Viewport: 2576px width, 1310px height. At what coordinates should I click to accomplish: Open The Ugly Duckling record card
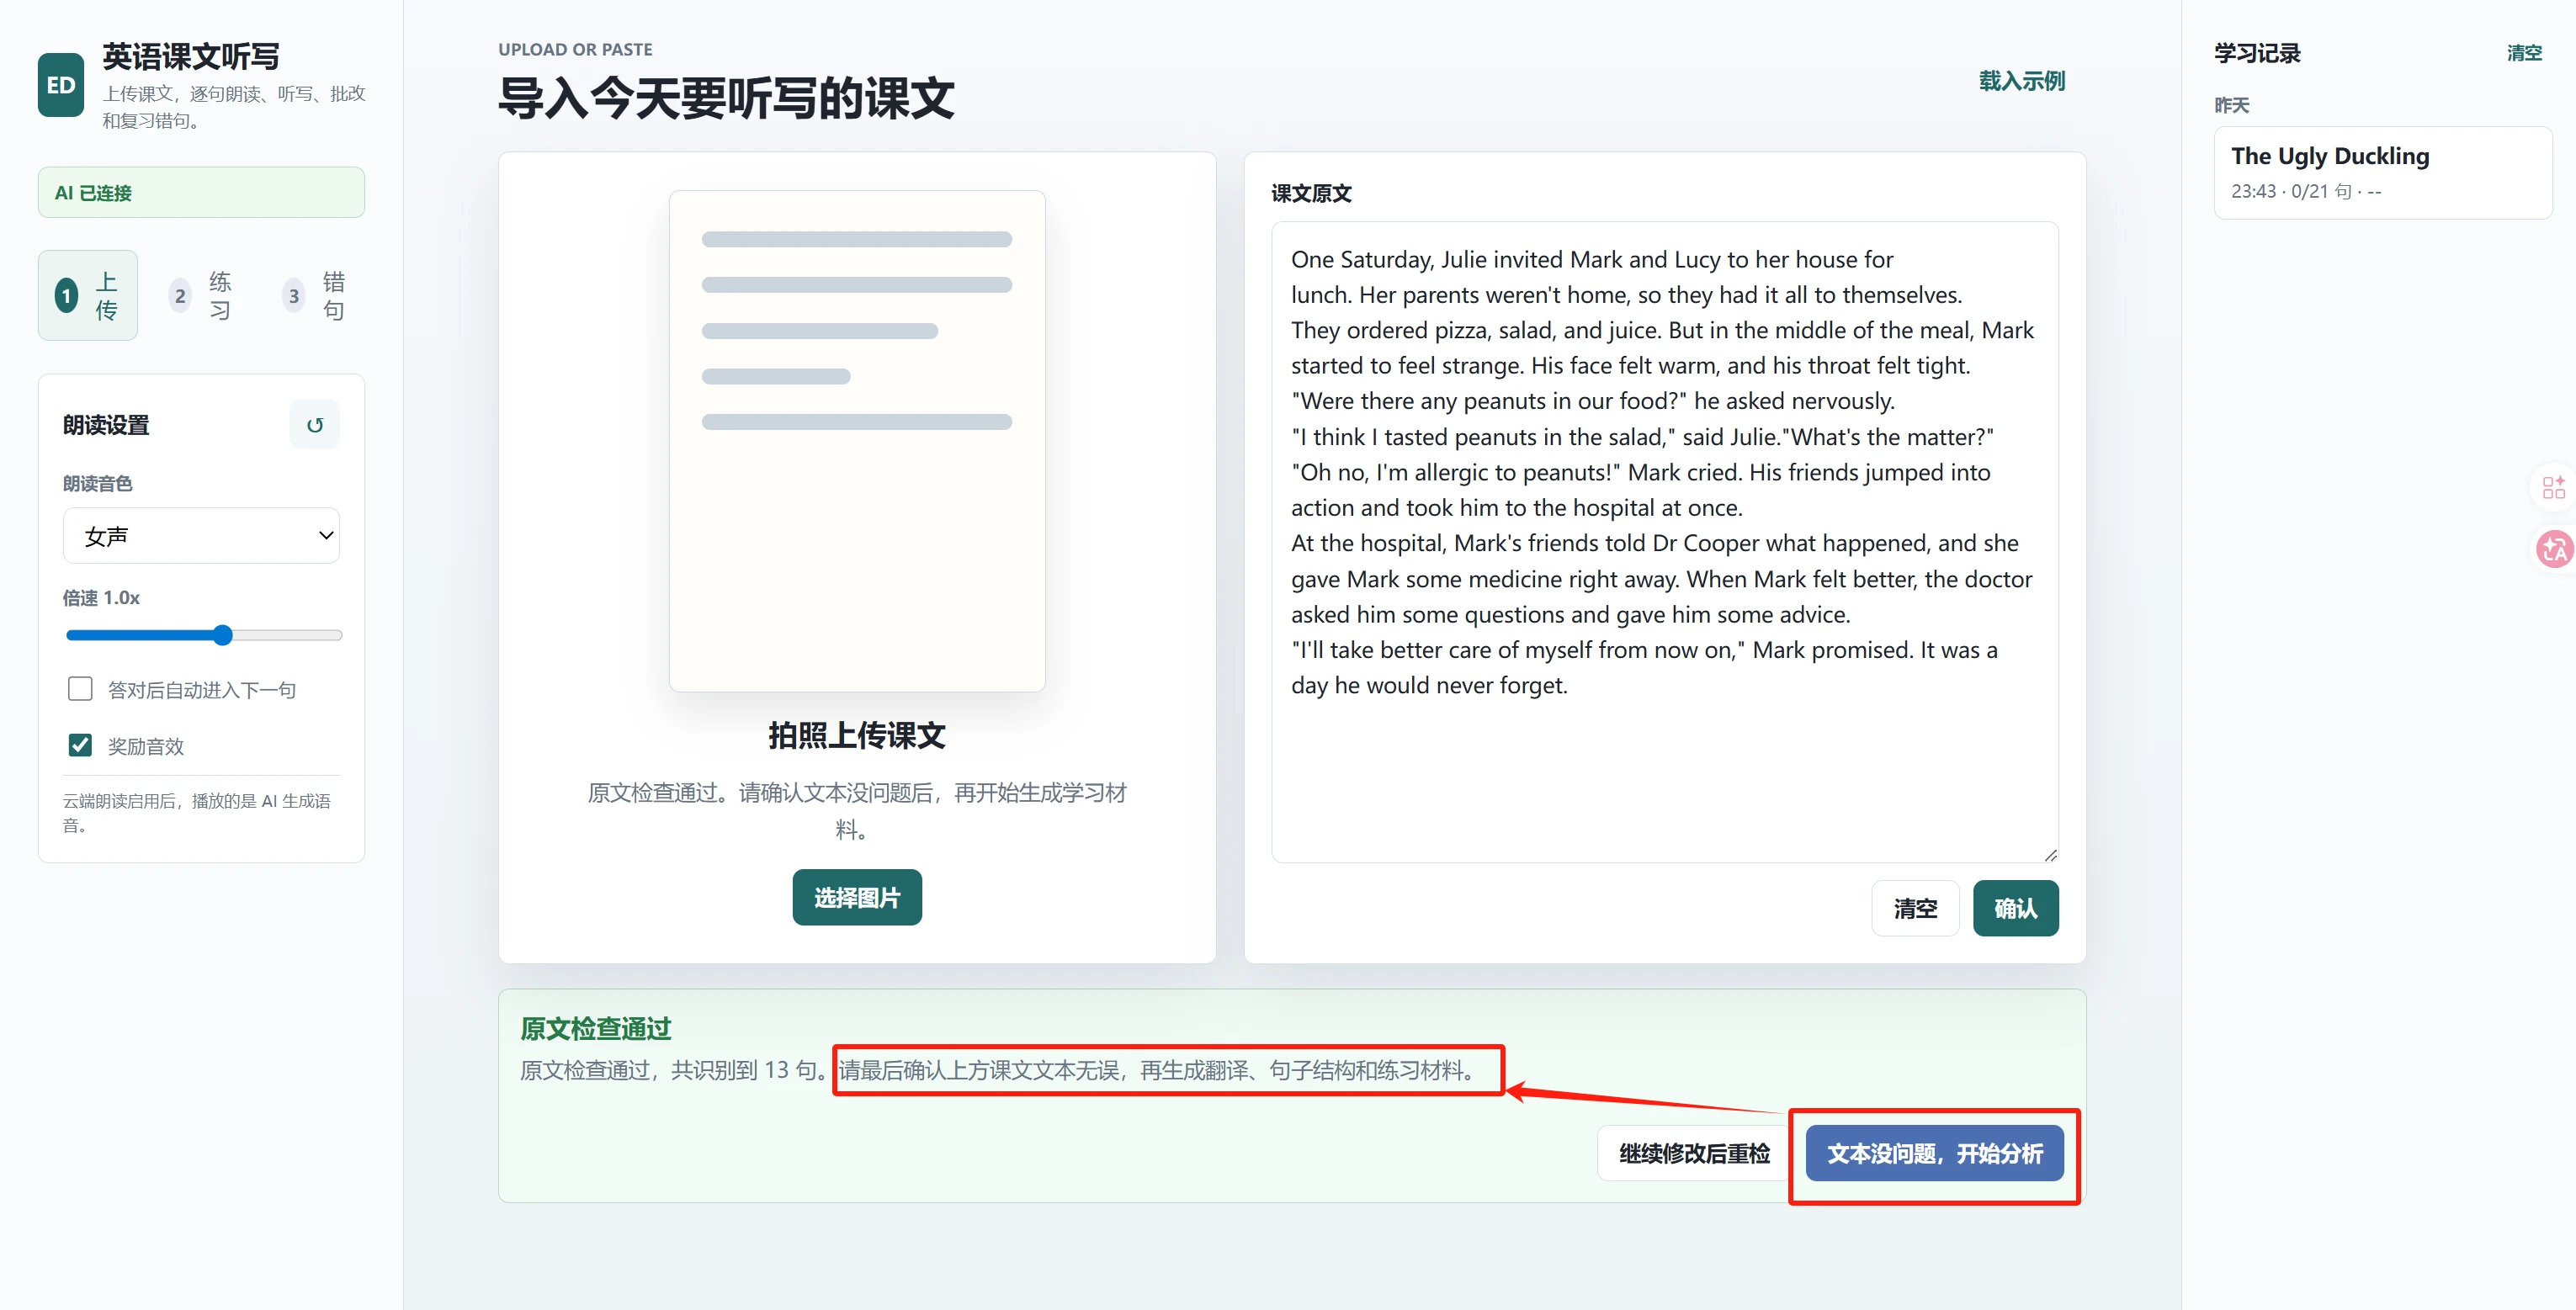click(x=2382, y=172)
